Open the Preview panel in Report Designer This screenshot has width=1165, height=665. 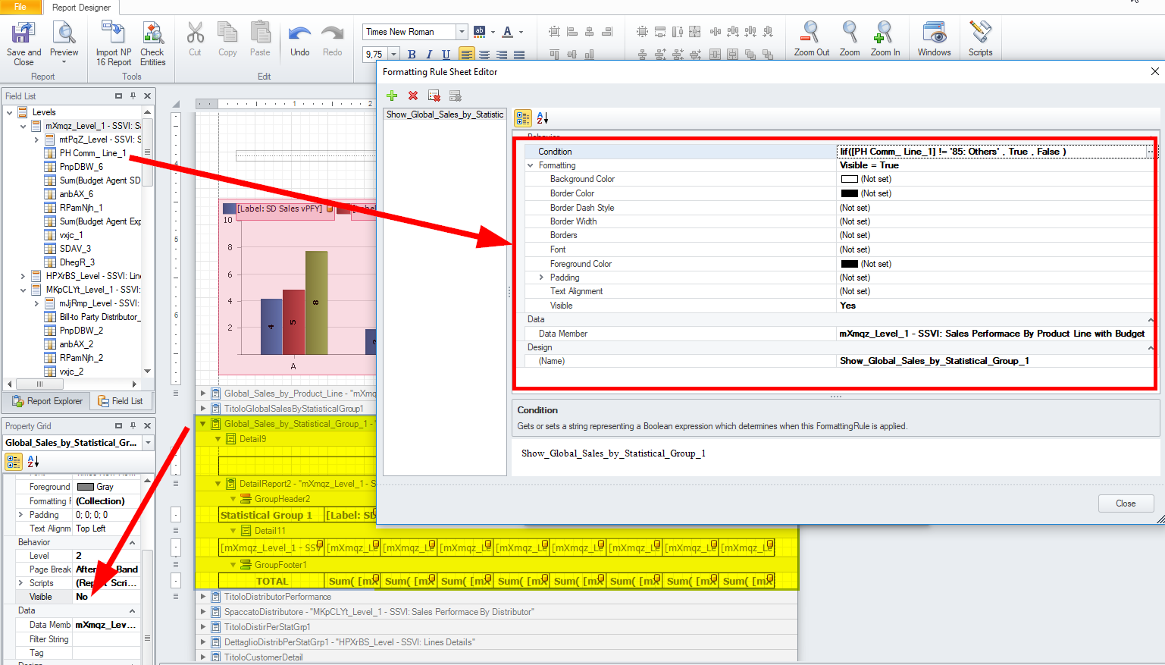(64, 38)
